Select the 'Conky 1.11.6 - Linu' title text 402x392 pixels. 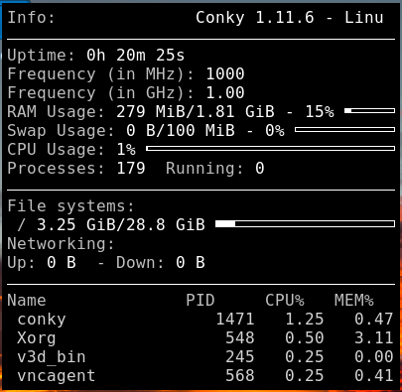[x=290, y=17]
